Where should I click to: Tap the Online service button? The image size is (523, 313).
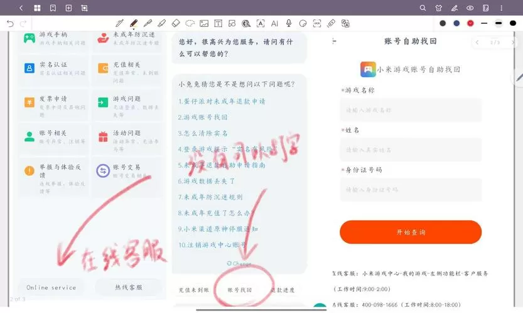click(x=51, y=287)
